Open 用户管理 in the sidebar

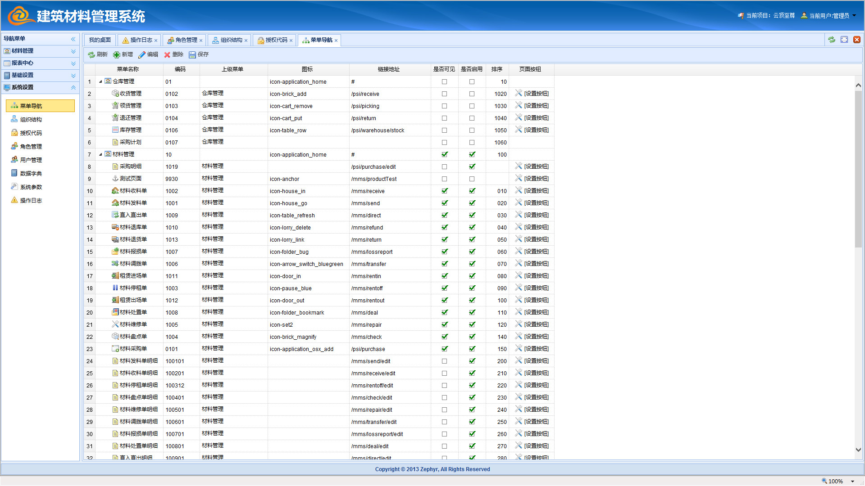click(31, 160)
